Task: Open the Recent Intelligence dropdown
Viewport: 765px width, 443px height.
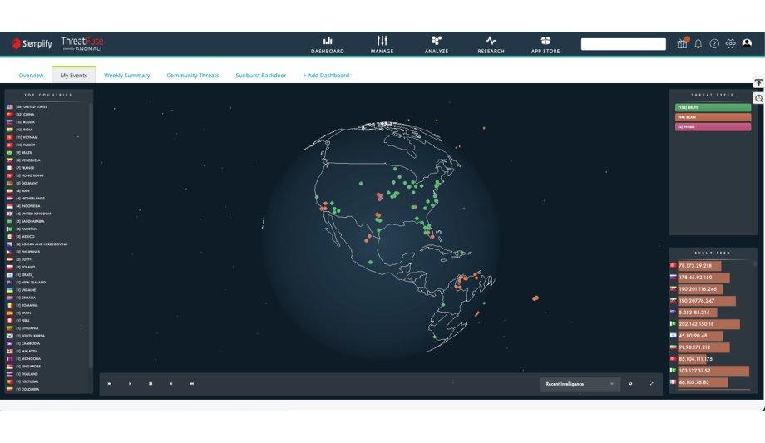Action: (580, 384)
